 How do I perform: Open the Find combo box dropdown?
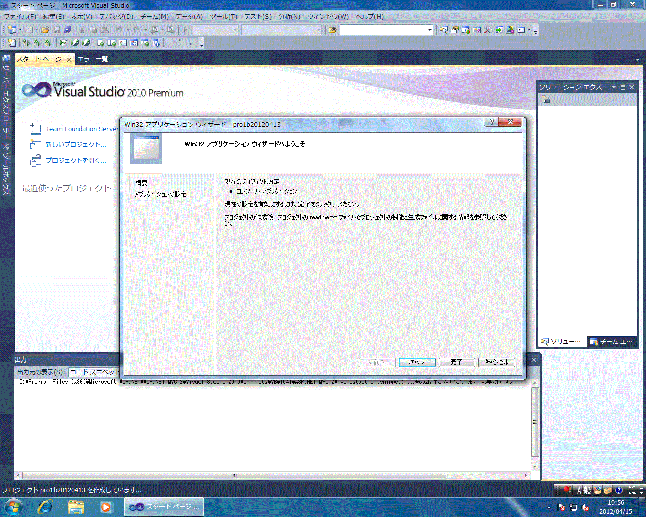[x=430, y=30]
